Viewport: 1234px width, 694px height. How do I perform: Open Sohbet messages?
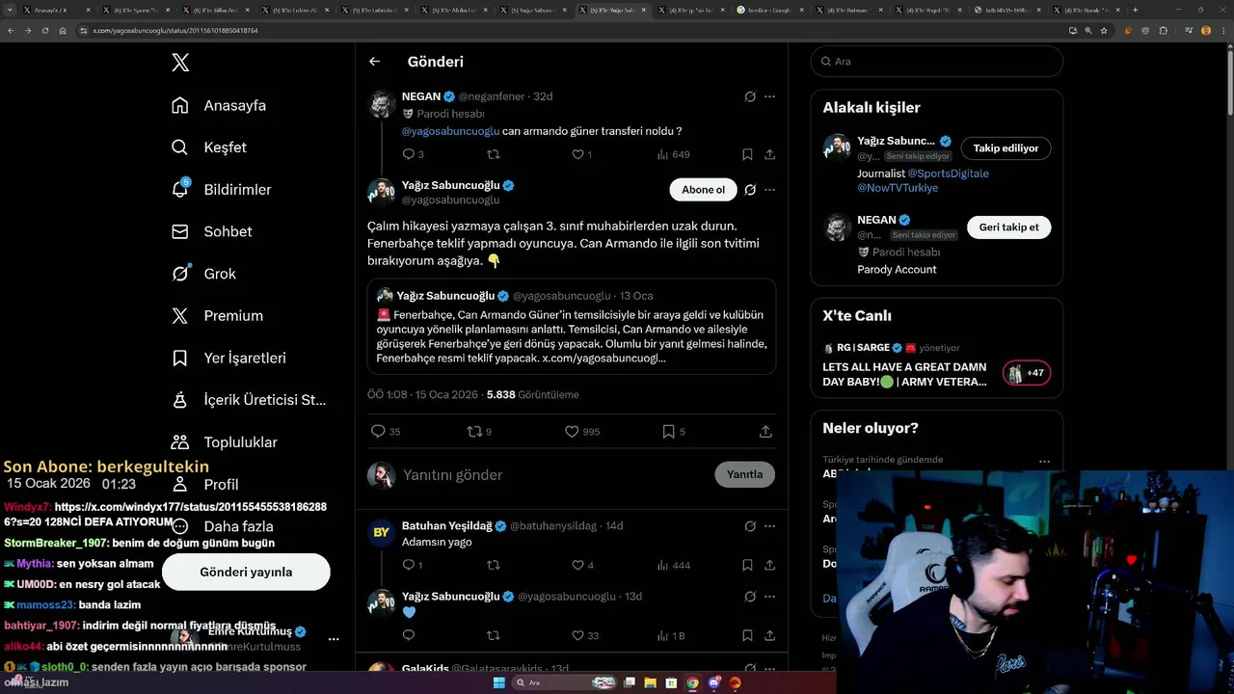[x=211, y=231]
